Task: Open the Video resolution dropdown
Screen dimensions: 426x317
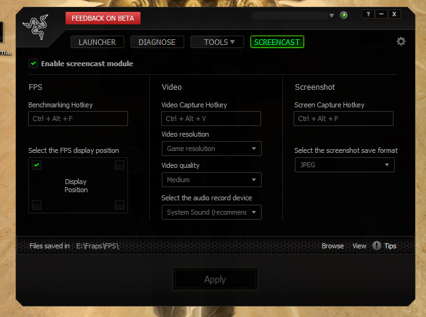Action: 211,149
